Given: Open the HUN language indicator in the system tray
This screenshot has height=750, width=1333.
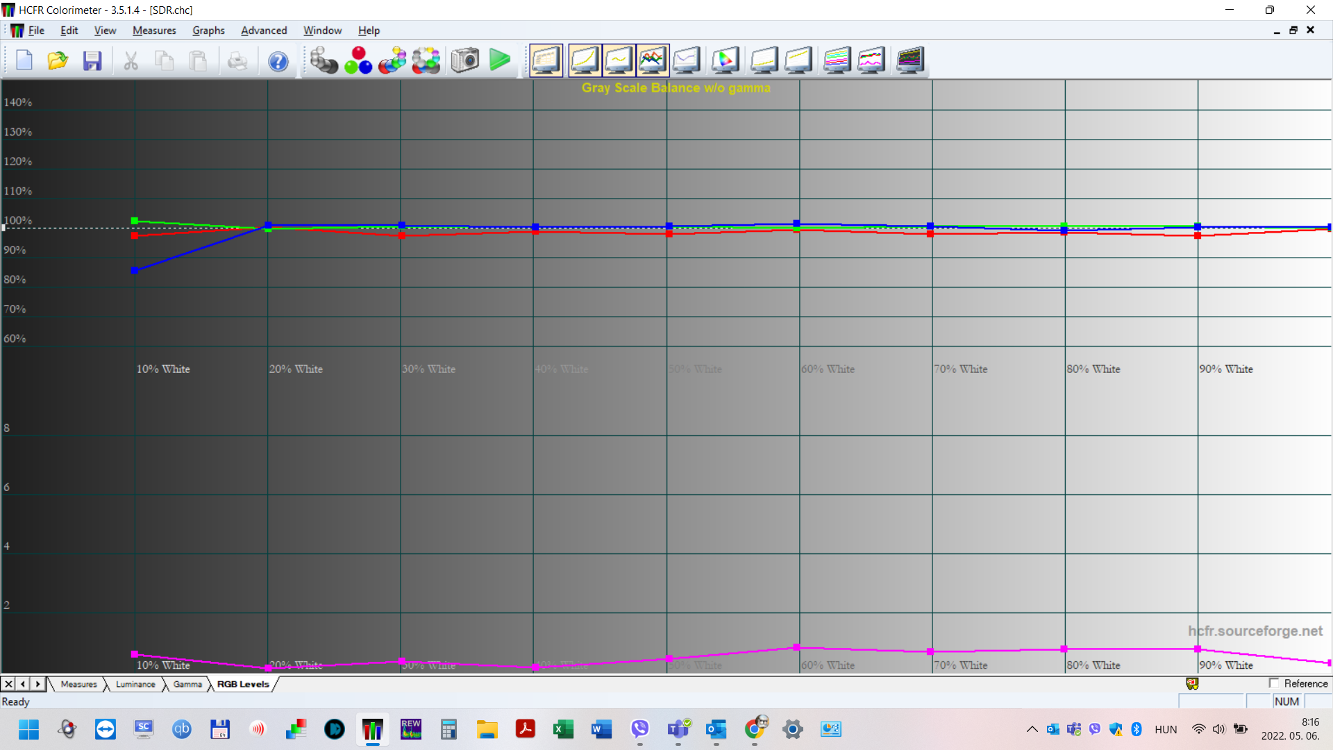Looking at the screenshot, I should pyautogui.click(x=1166, y=729).
